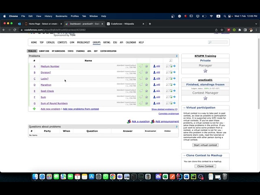Open WhatsApp from the Dock
The image size is (260, 195).
coord(106,177)
